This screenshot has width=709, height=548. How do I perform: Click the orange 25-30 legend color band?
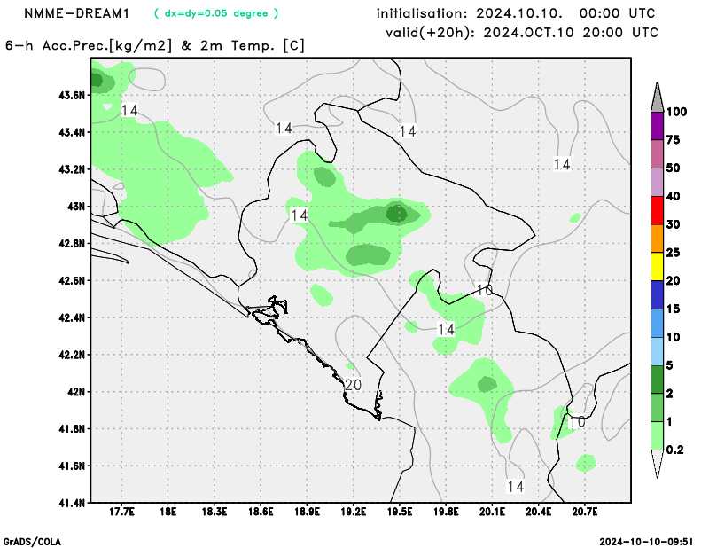click(657, 239)
